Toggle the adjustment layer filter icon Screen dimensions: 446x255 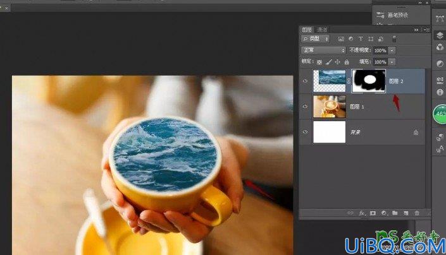pyautogui.click(x=351, y=39)
